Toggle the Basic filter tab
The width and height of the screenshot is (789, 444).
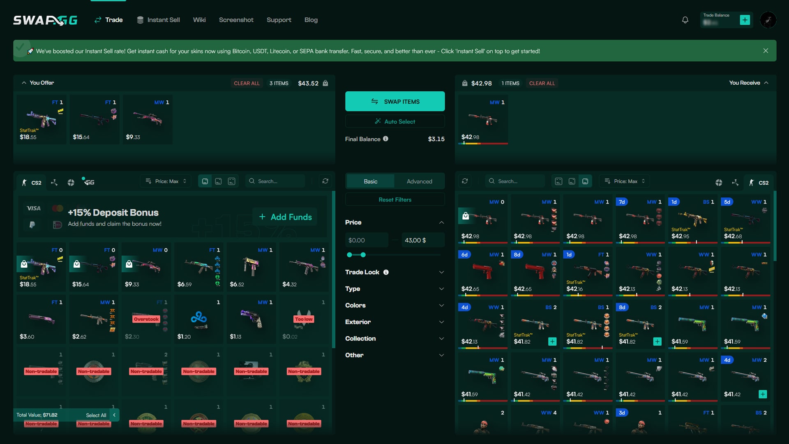pyautogui.click(x=370, y=181)
